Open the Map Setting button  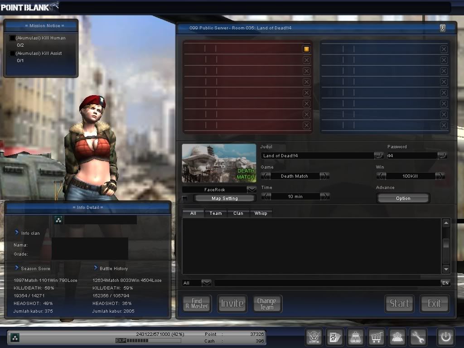tap(225, 198)
